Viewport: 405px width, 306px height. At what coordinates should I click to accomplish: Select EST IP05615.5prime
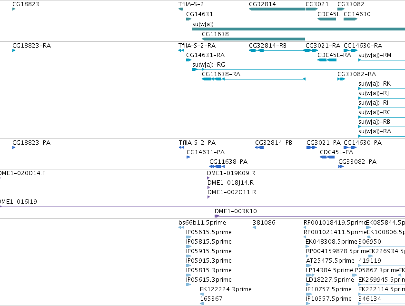pos(209,232)
